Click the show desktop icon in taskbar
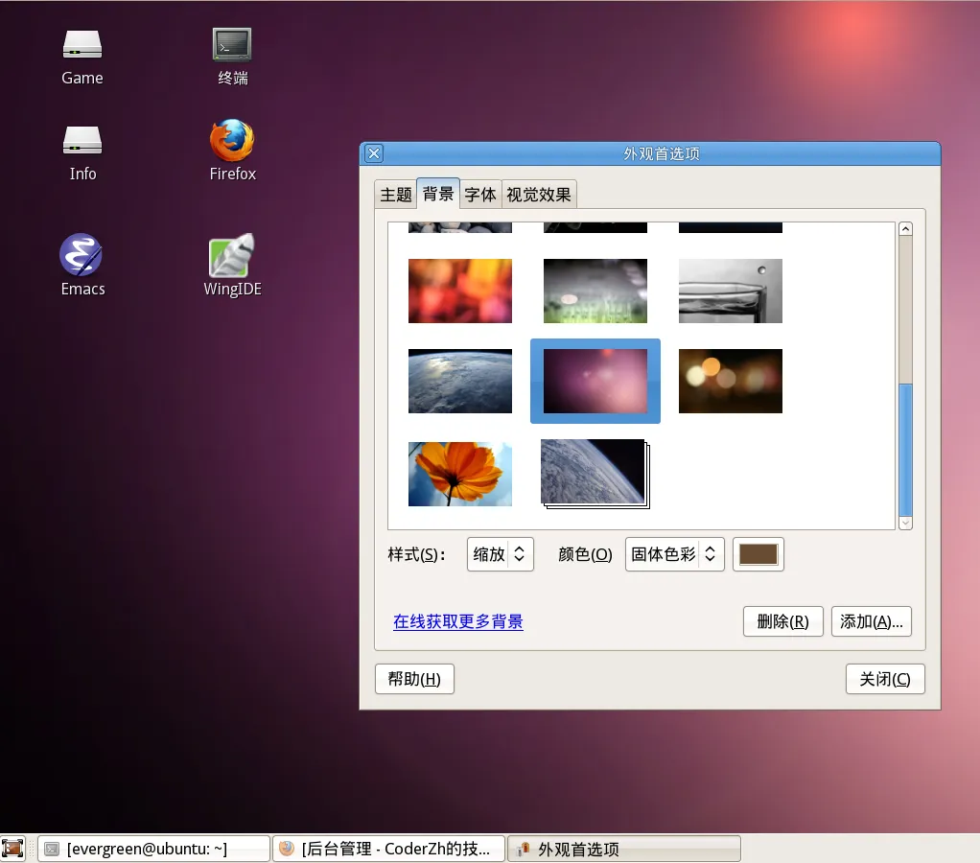This screenshot has width=980, height=863. (x=12, y=849)
